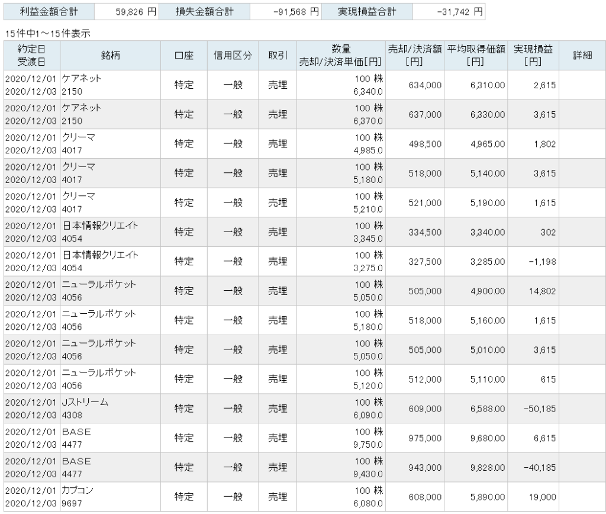Image resolution: width=606 pixels, height=514 pixels.
Task: Click the 943,000 amount for BASE
Action: tap(425, 467)
